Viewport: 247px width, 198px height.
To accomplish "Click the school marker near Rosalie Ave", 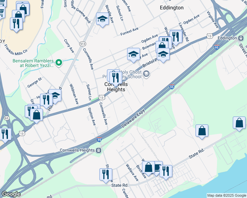I will point(102,20).
